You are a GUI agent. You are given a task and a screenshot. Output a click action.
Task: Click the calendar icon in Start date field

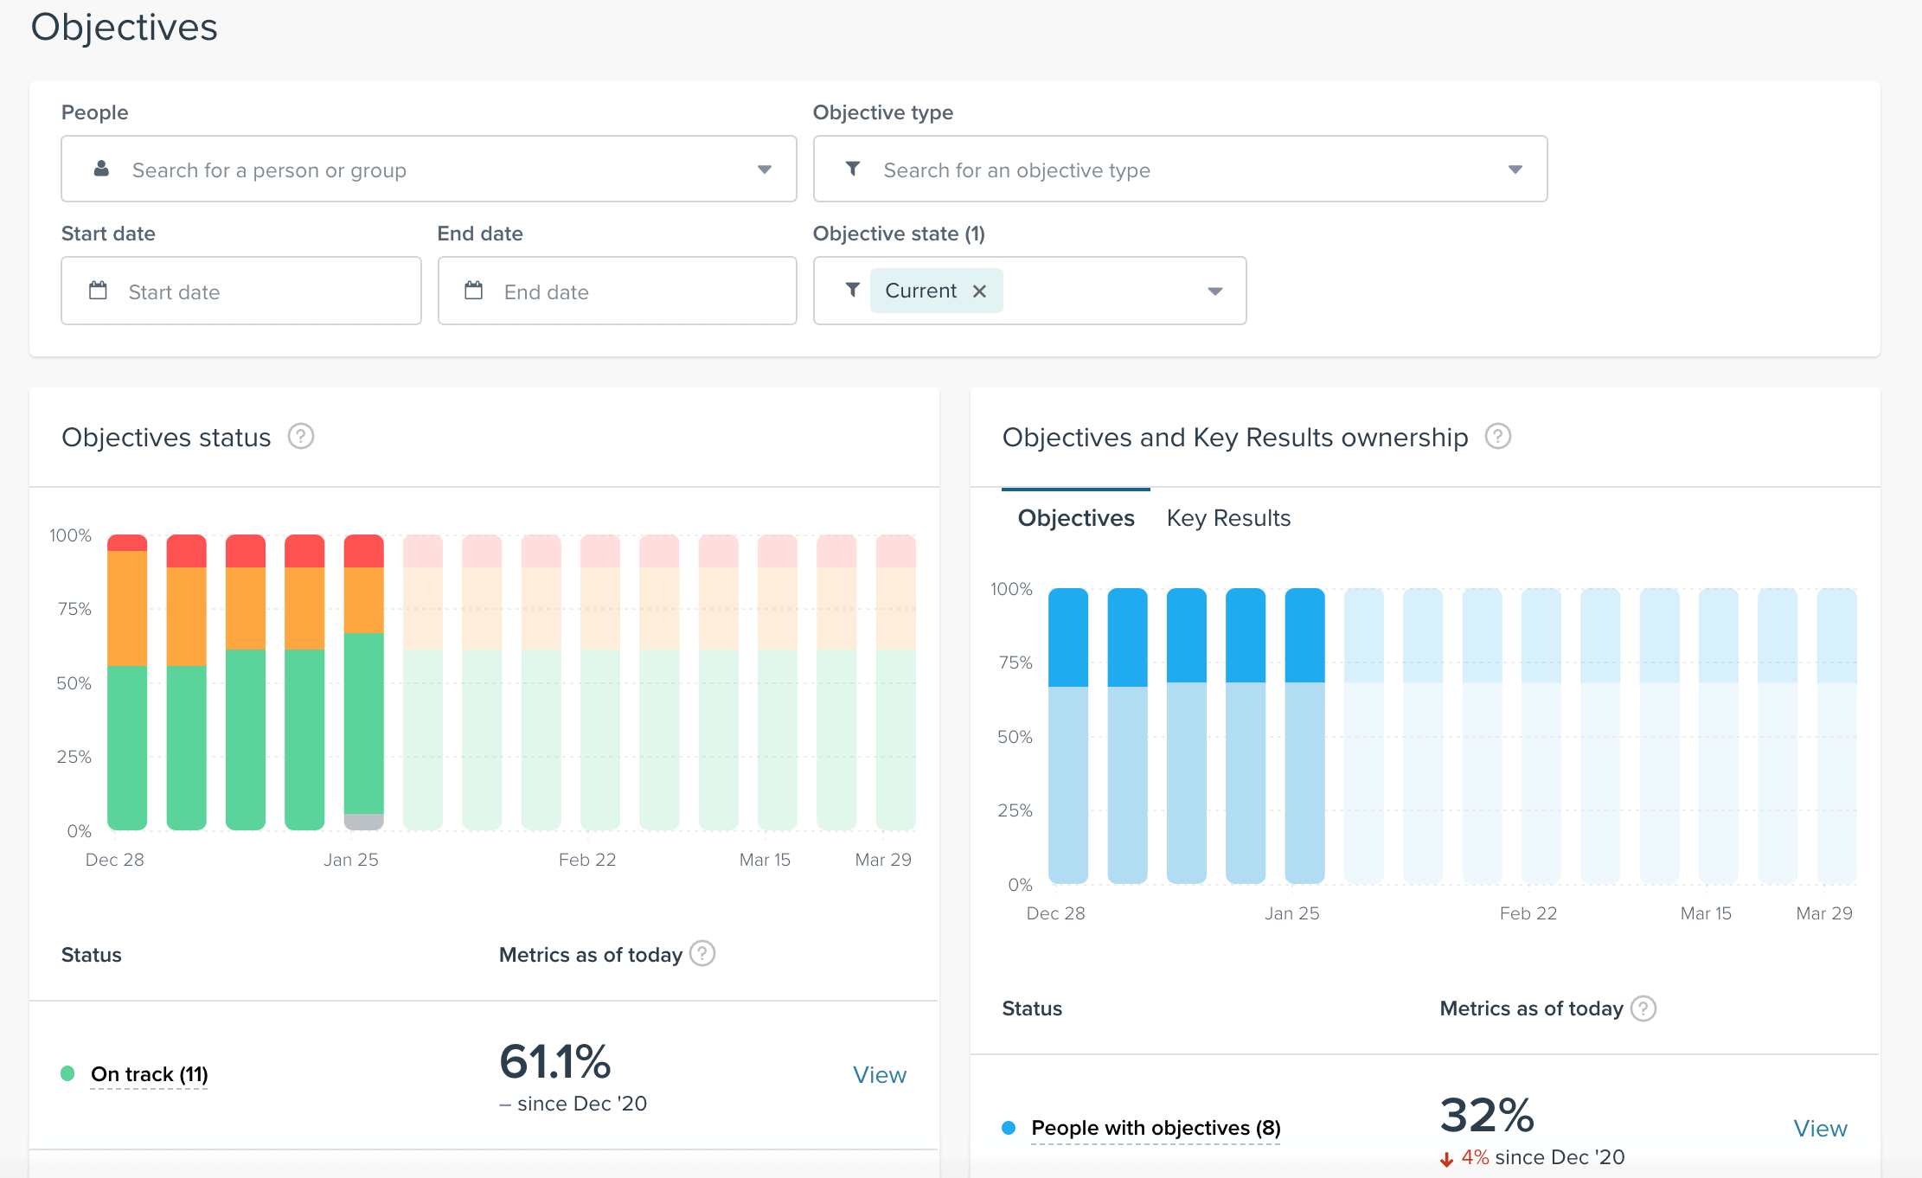tap(99, 291)
